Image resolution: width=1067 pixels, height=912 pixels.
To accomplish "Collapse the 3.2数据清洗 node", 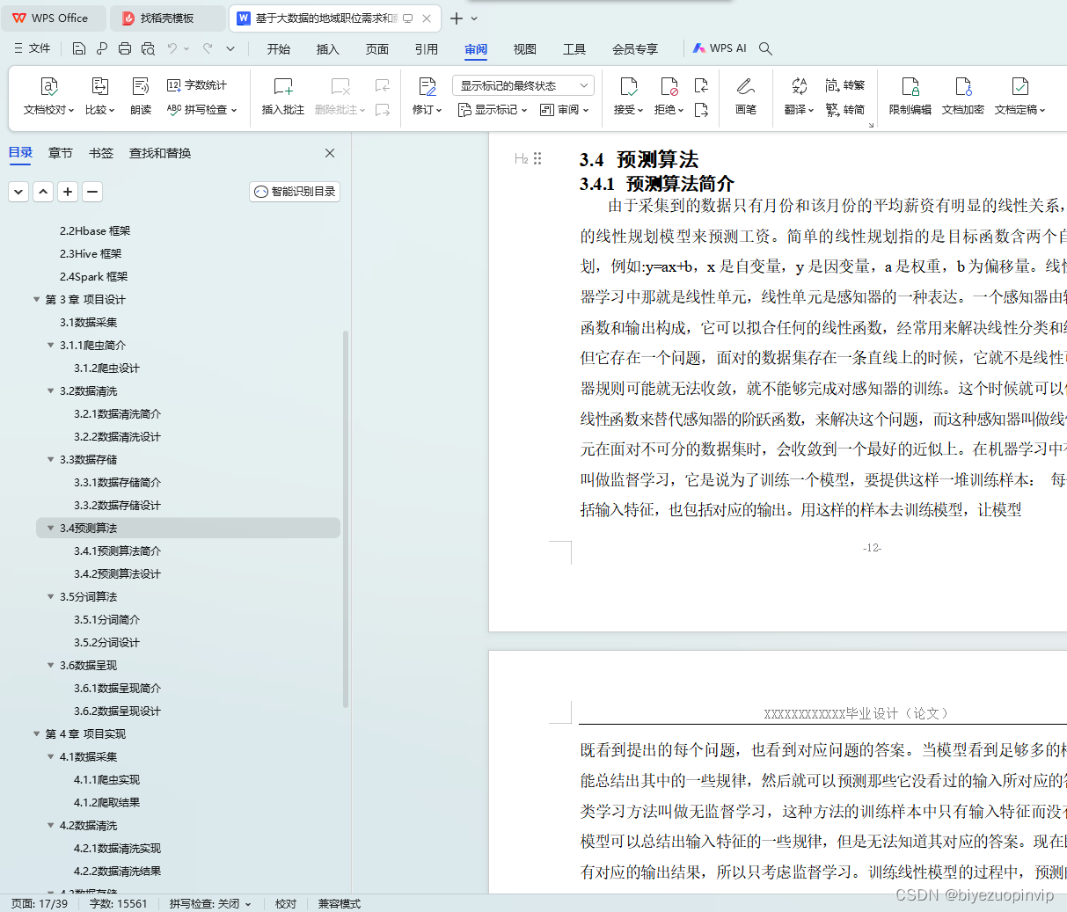I will (x=51, y=391).
